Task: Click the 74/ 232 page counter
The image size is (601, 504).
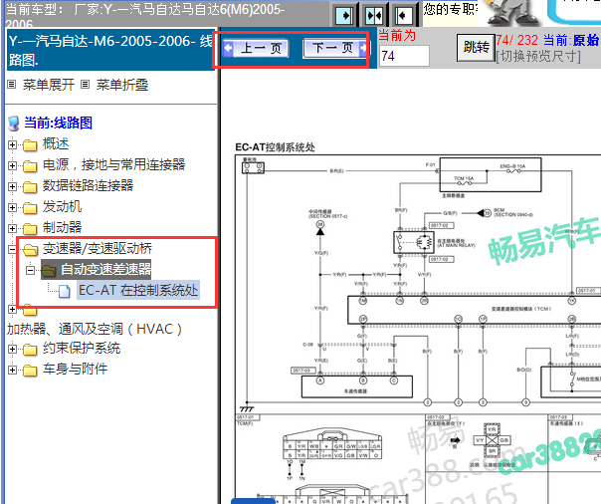Action: [x=517, y=40]
